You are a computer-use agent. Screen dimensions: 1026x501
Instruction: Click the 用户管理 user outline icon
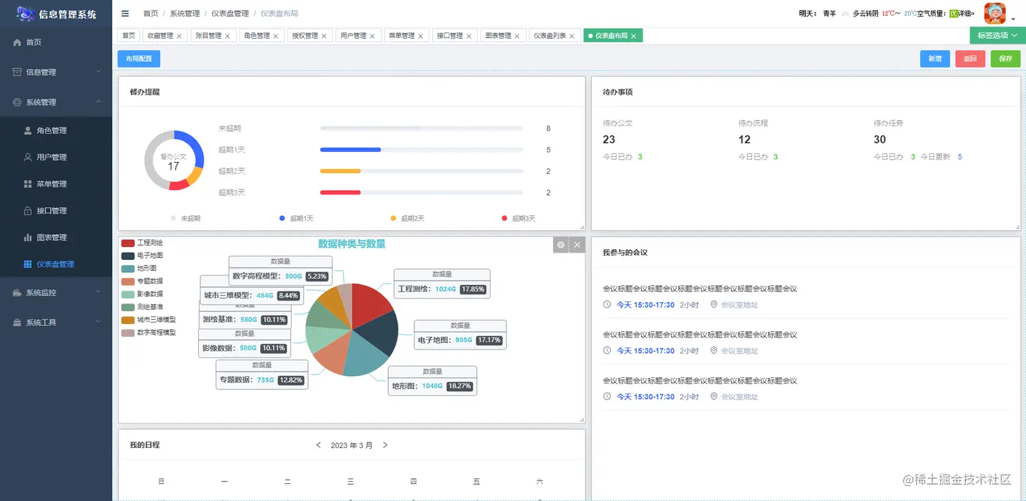28,157
